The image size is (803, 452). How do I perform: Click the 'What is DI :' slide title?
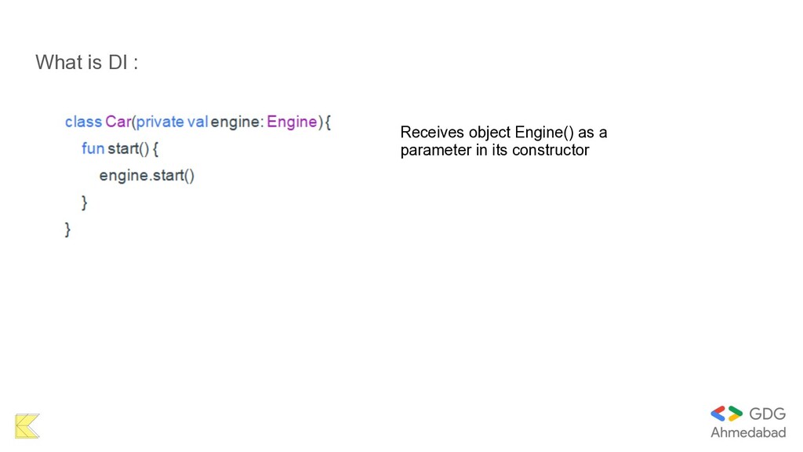point(87,63)
